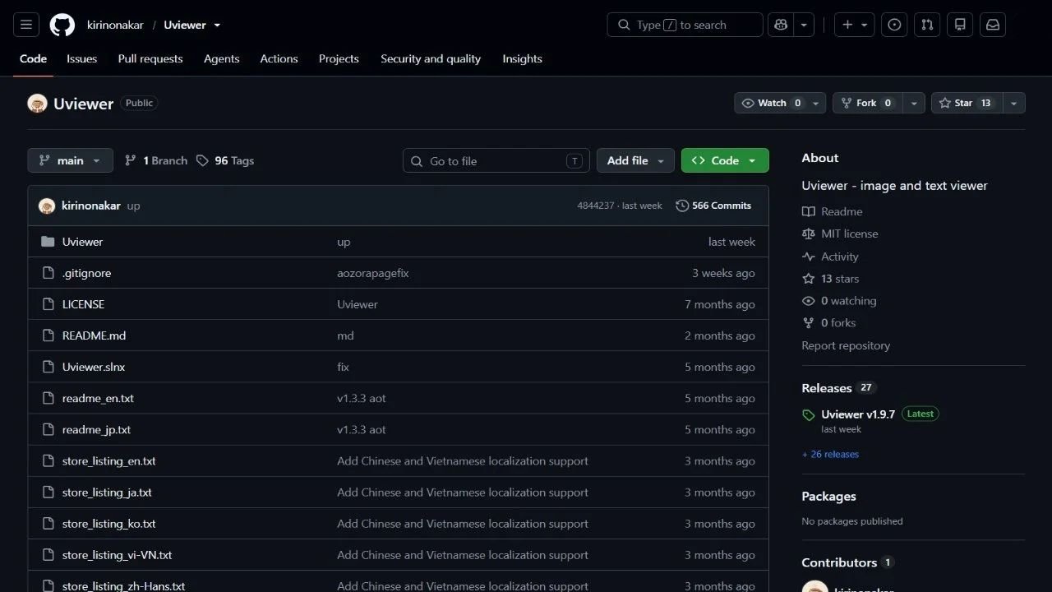This screenshot has width=1052, height=592.
Task: Open the store_listing_en.txt file
Action: [108, 461]
